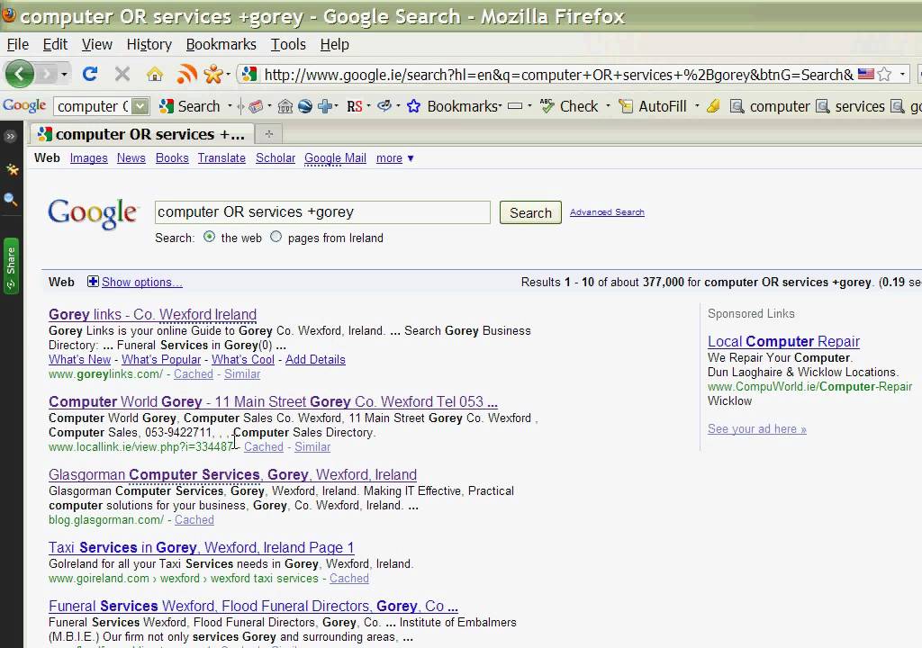Open dropdown arrow next to toolbar Search

[230, 106]
